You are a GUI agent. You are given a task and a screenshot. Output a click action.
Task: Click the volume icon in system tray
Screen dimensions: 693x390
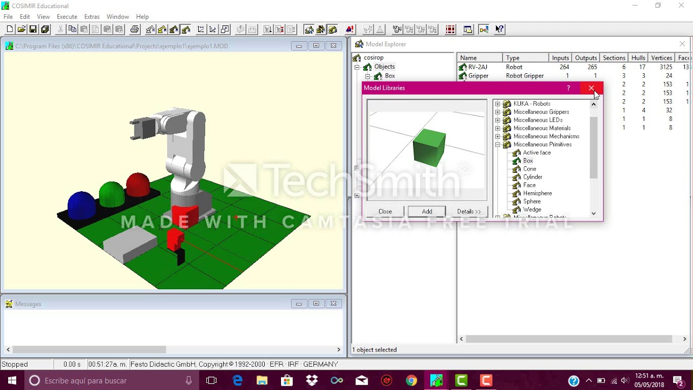[624, 381]
